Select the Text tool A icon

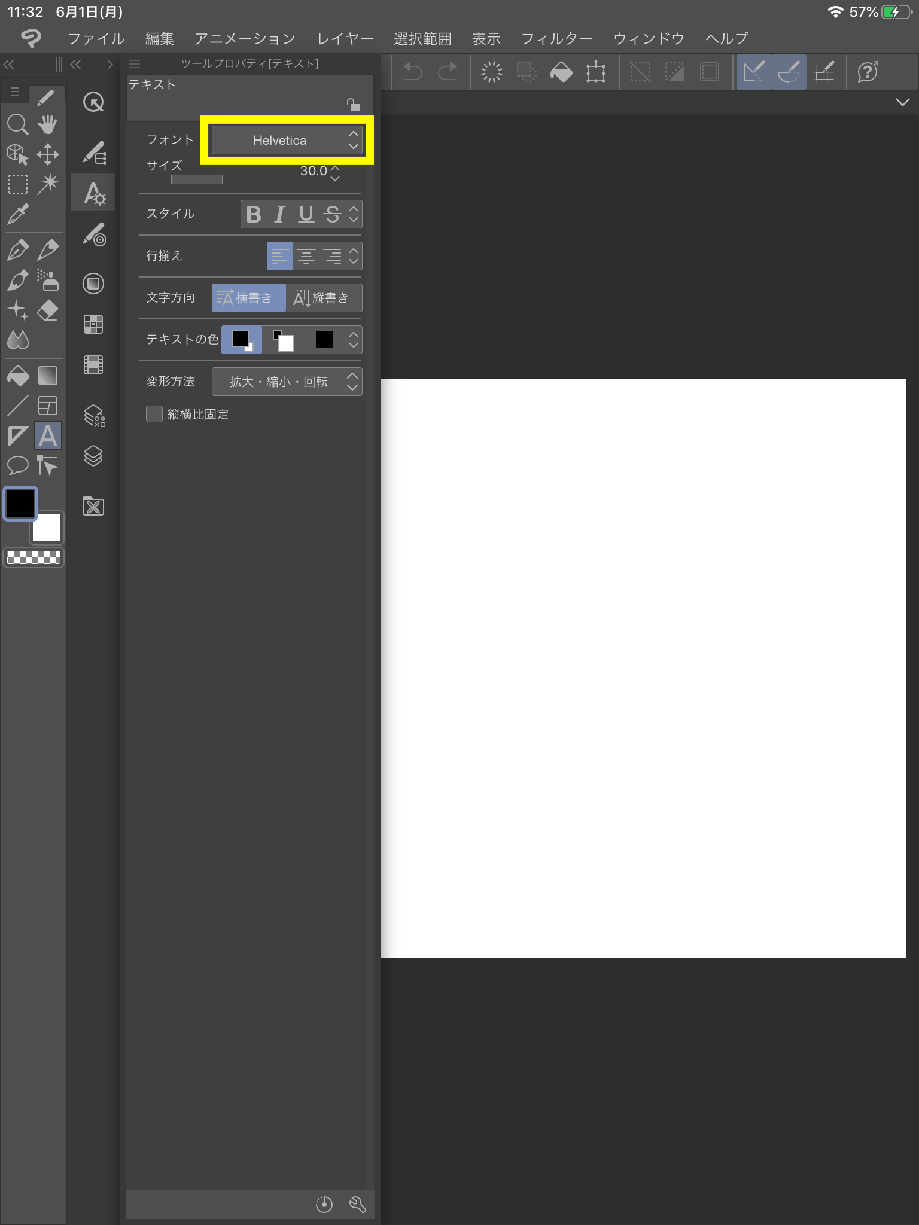pos(48,435)
